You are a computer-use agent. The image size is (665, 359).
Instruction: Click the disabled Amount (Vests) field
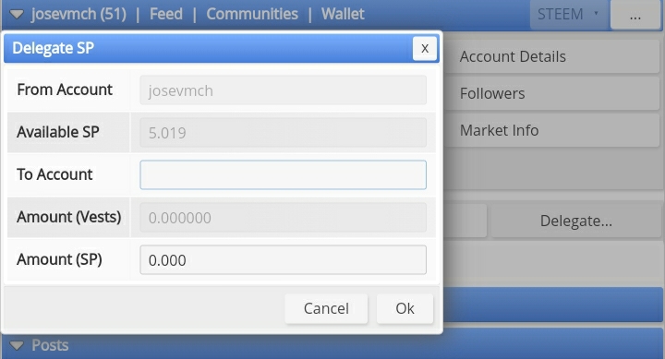[283, 218]
